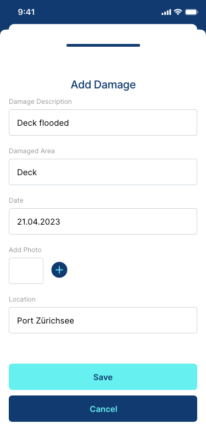Tap the battery icon in status bar
206x446 pixels.
(x=192, y=12)
